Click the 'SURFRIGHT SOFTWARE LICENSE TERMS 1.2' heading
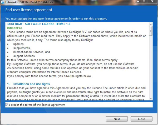 point(39,24)
